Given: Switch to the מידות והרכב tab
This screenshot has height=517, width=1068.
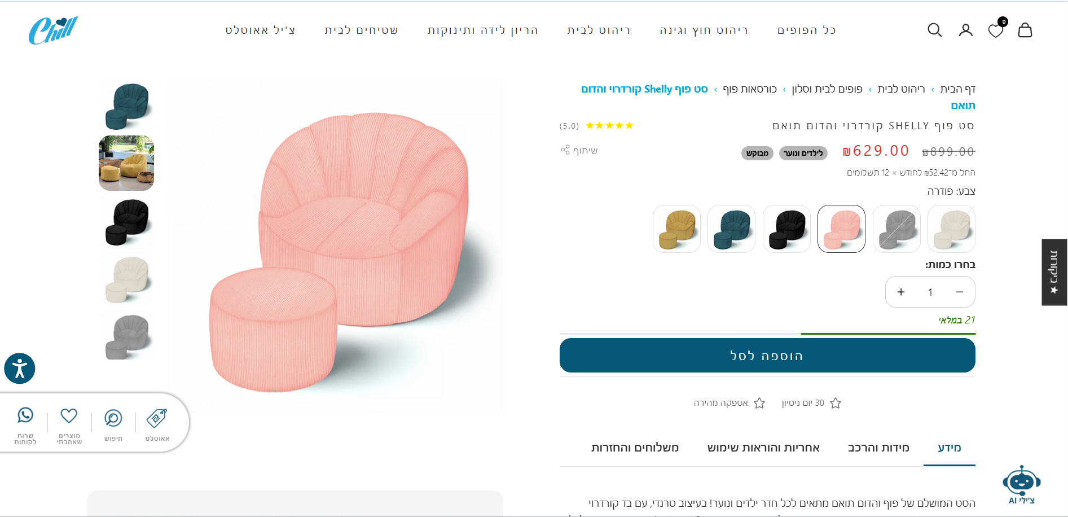Looking at the screenshot, I should click(878, 448).
